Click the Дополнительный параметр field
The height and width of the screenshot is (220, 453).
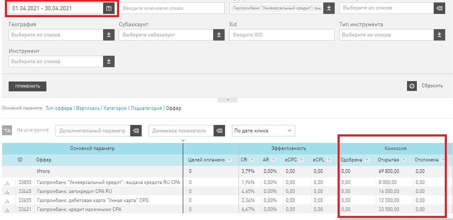(93, 131)
